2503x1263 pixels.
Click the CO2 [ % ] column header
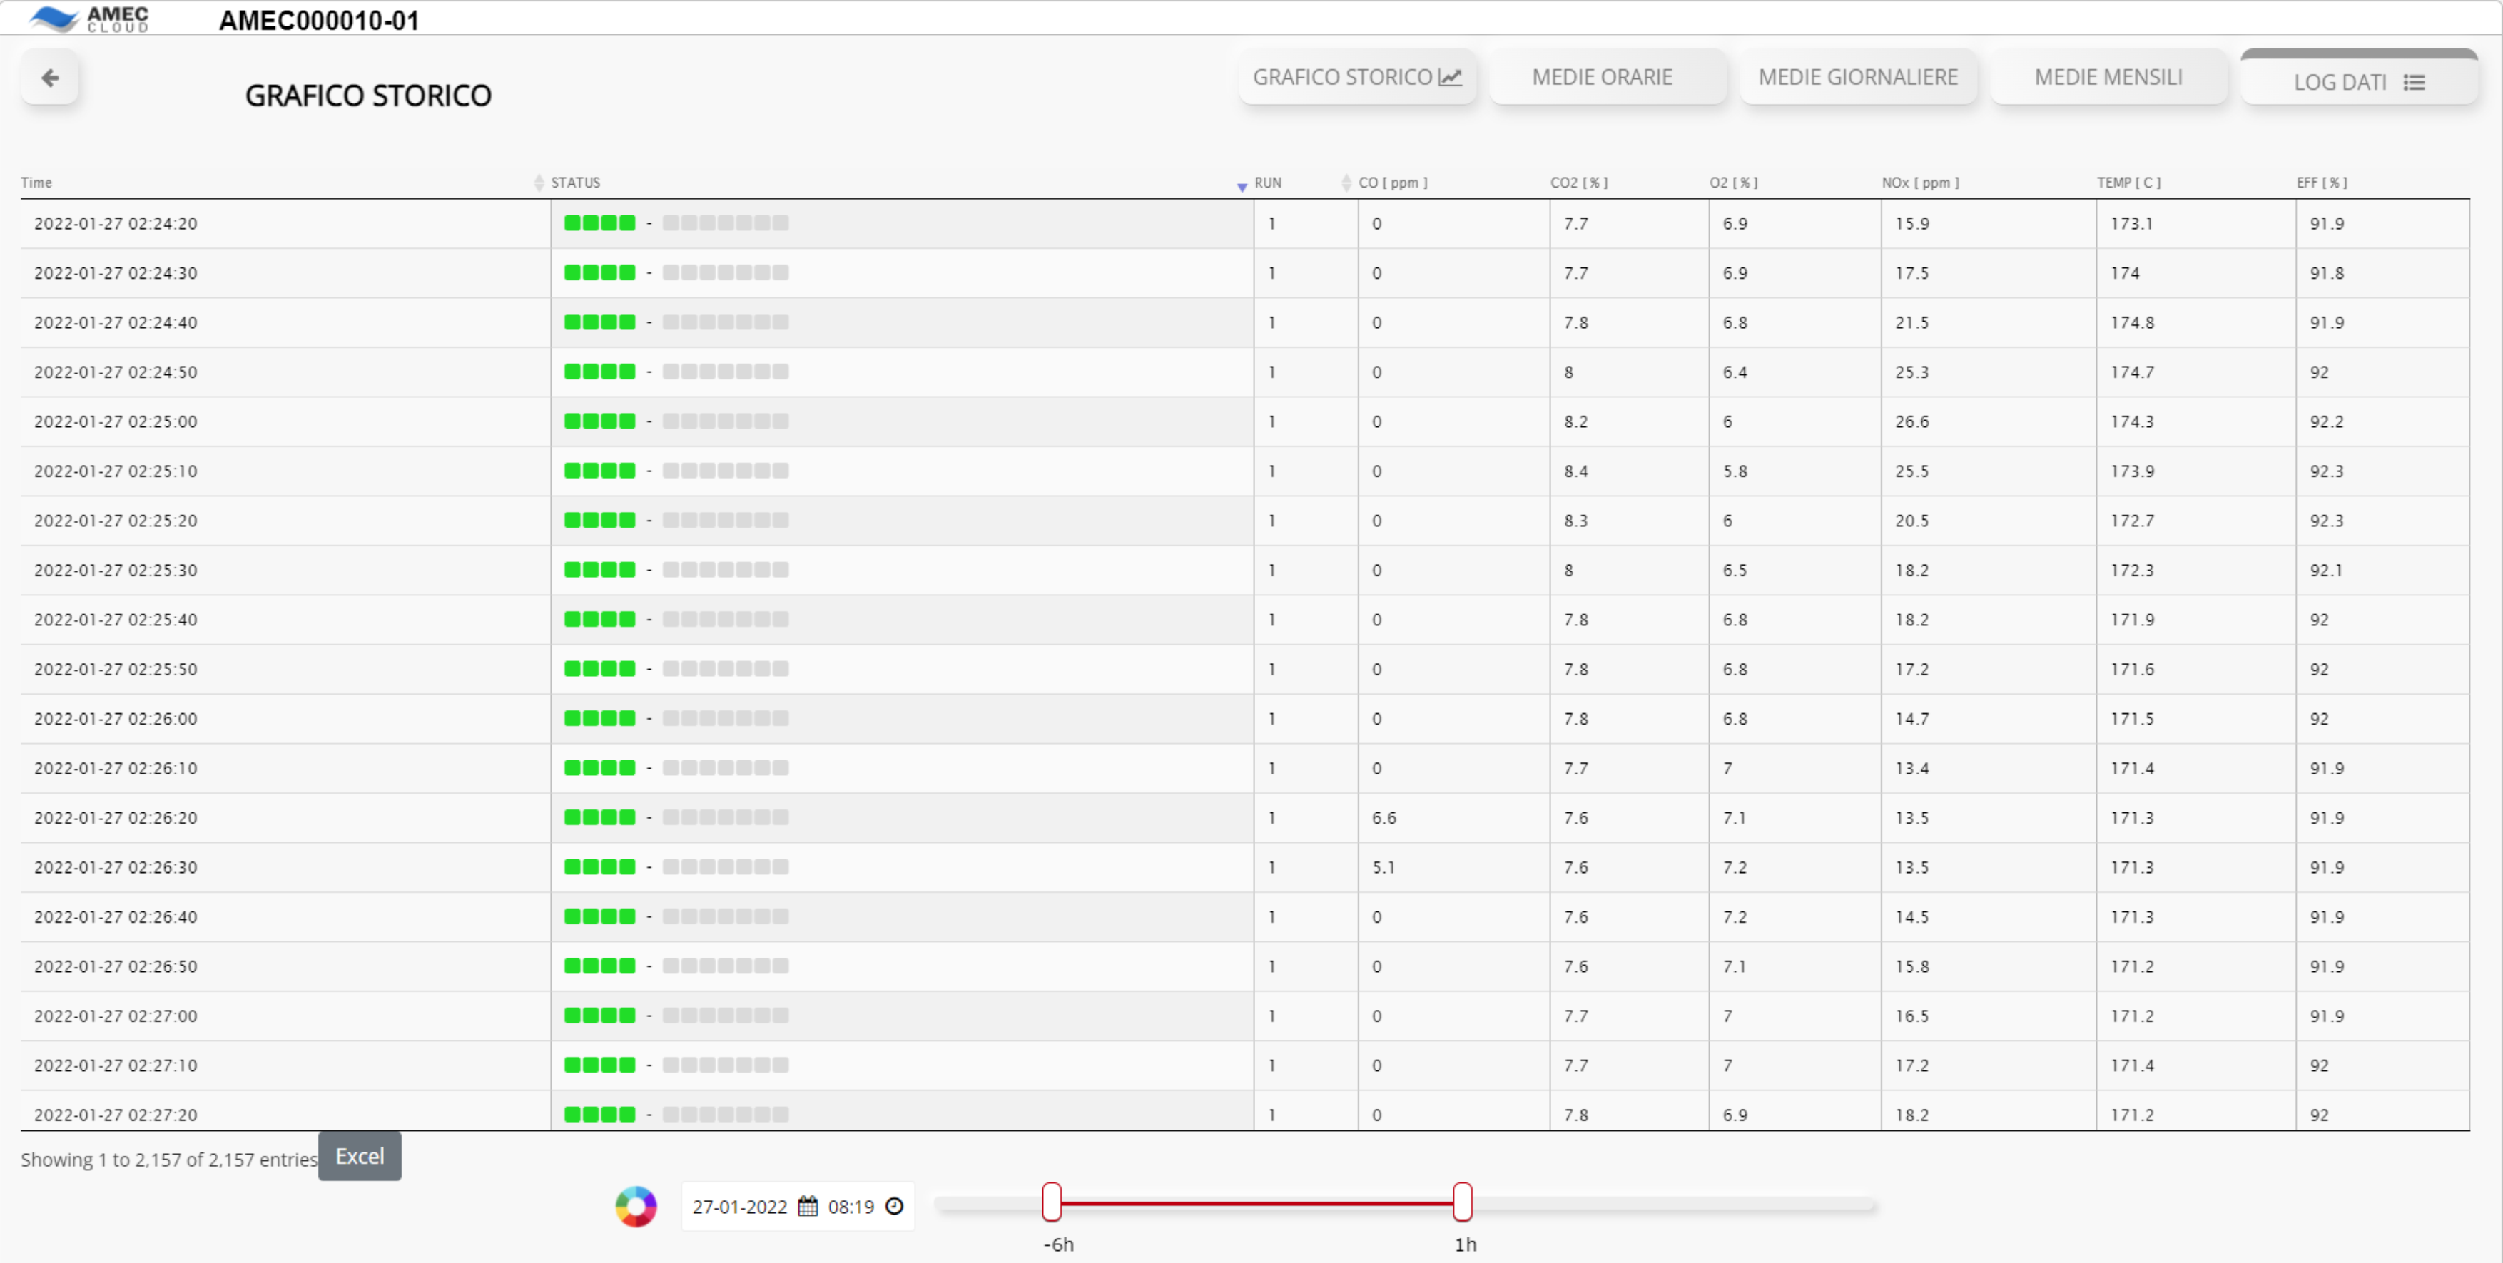(x=1579, y=183)
